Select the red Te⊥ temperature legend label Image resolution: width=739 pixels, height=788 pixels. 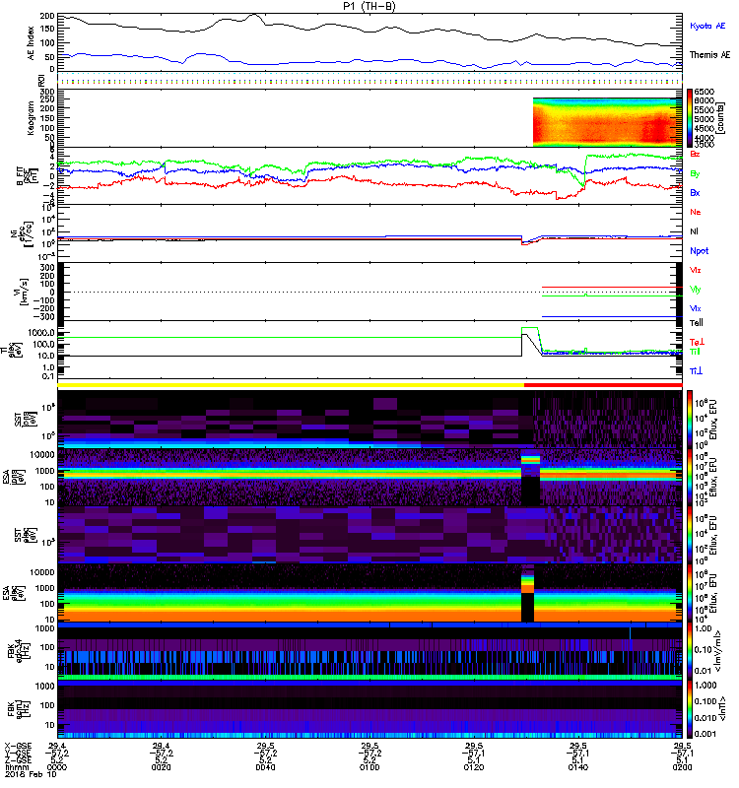[697, 342]
